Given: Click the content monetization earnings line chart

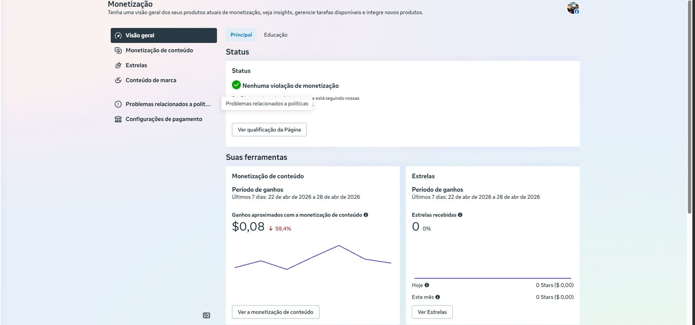Looking at the screenshot, I should click(x=313, y=258).
